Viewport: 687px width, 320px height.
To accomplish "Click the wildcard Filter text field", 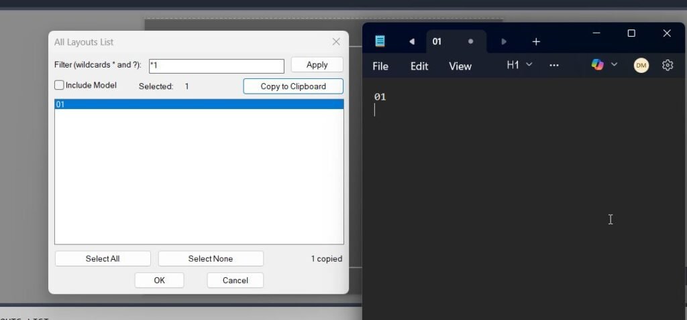I will pyautogui.click(x=216, y=66).
